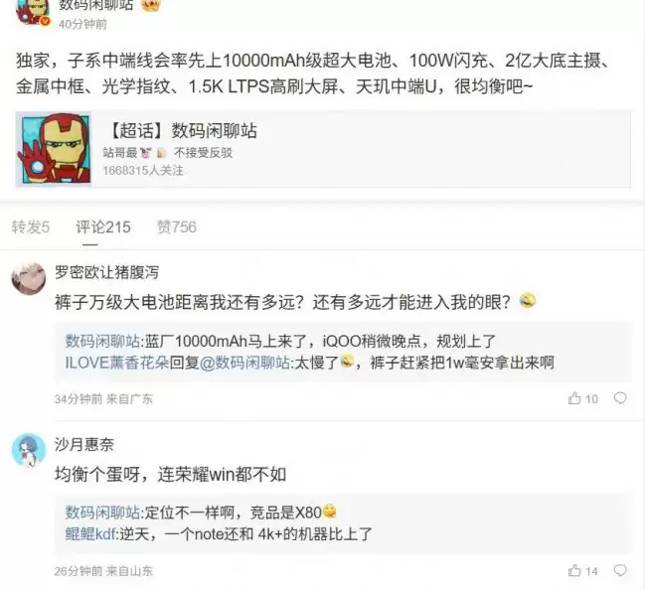Click the Iron Man super-topic thumbnail
645x590 pixels.
click(54, 149)
